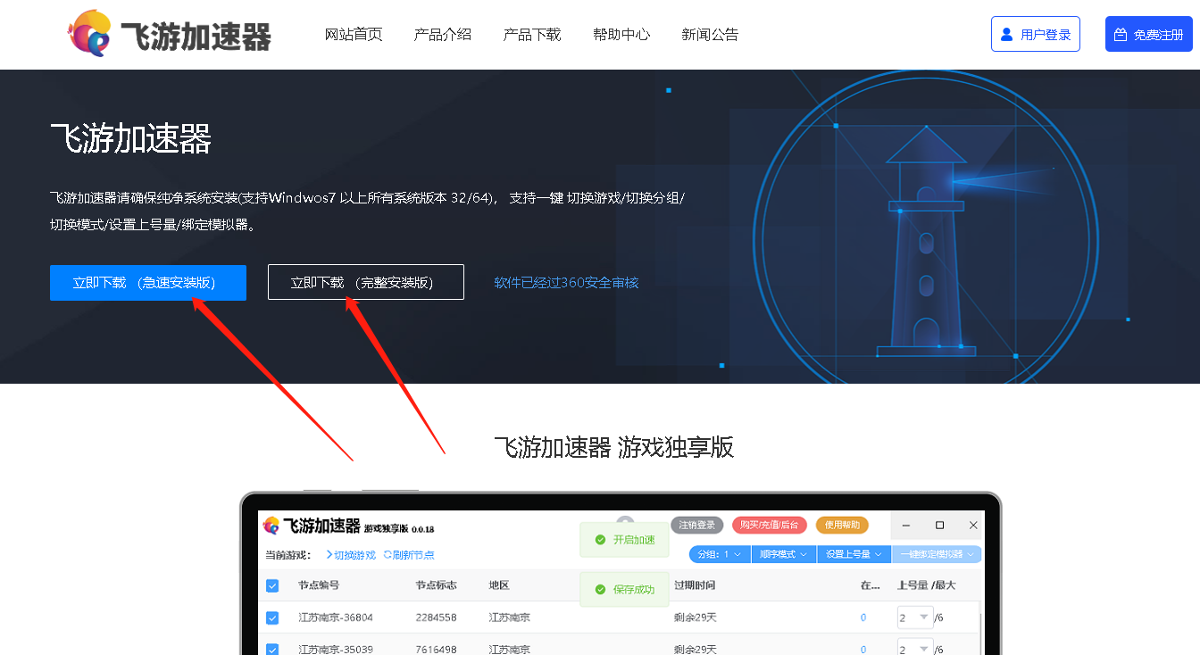Click the green check icon beside 保存成功
This screenshot has height=655, width=1200.
pos(601,590)
